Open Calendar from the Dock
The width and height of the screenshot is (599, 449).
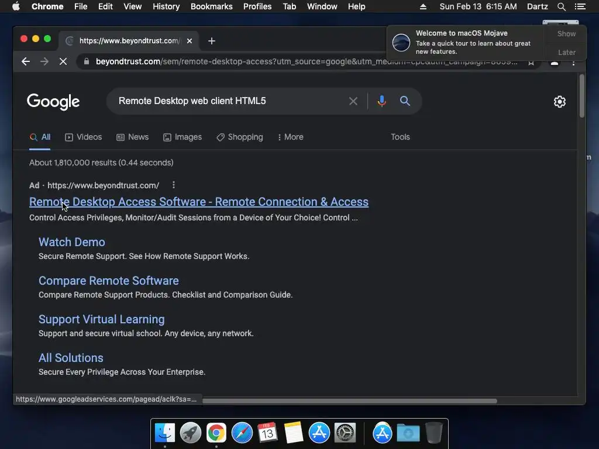click(268, 433)
